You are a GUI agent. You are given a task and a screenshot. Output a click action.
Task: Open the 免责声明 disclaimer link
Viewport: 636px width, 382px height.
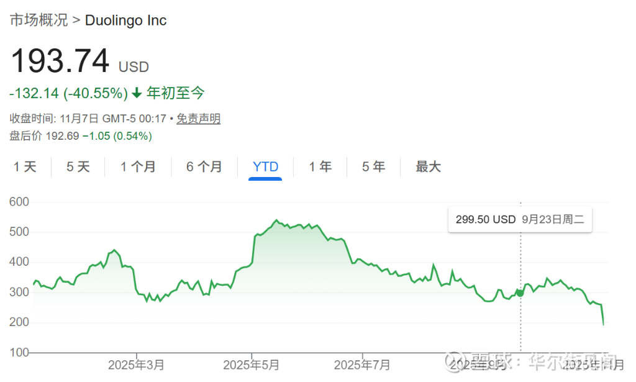(x=198, y=119)
